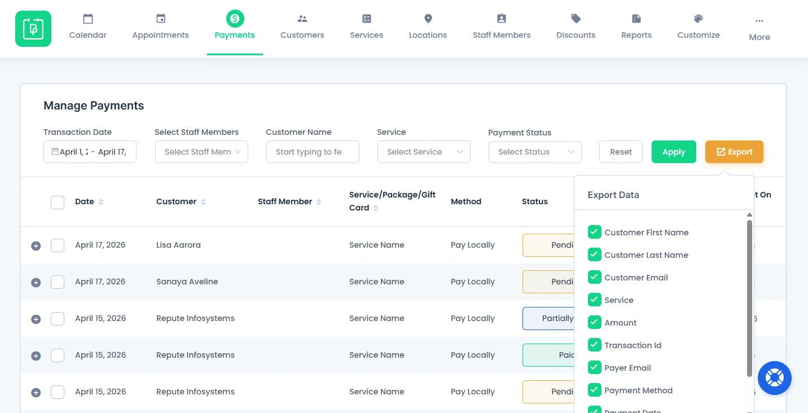Expand the Lisa Aarora payment row
The height and width of the screenshot is (413, 808).
pyautogui.click(x=36, y=246)
